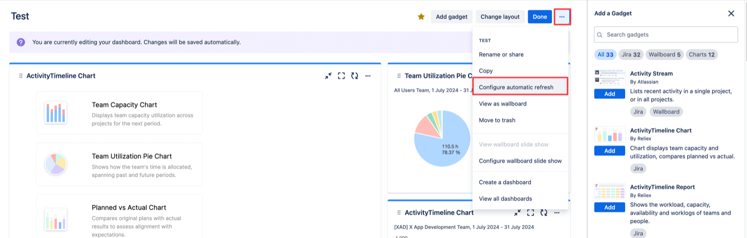
Task: Select the Team Capacity Chart option card
Action: tap(119, 113)
